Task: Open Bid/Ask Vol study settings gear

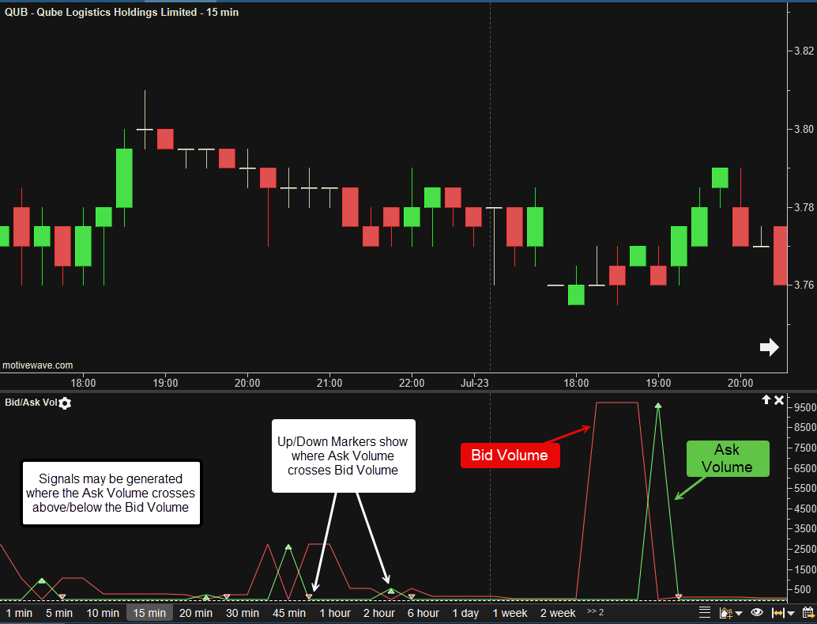Action: (x=65, y=403)
